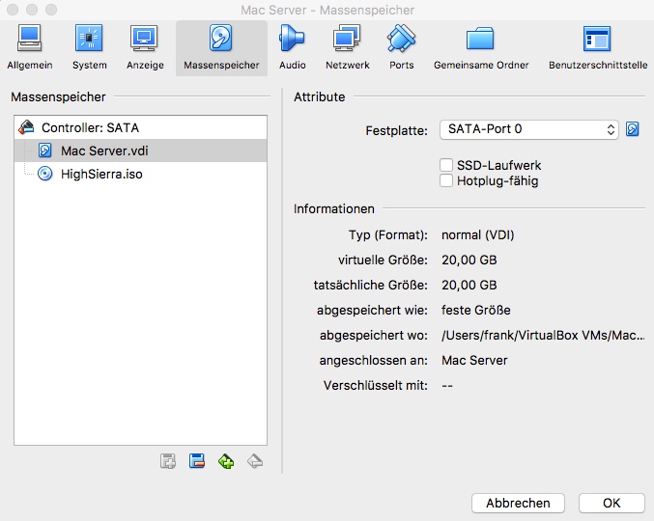
Task: Click the 'Verschlüsselt mit' value dashes
Action: [447, 385]
